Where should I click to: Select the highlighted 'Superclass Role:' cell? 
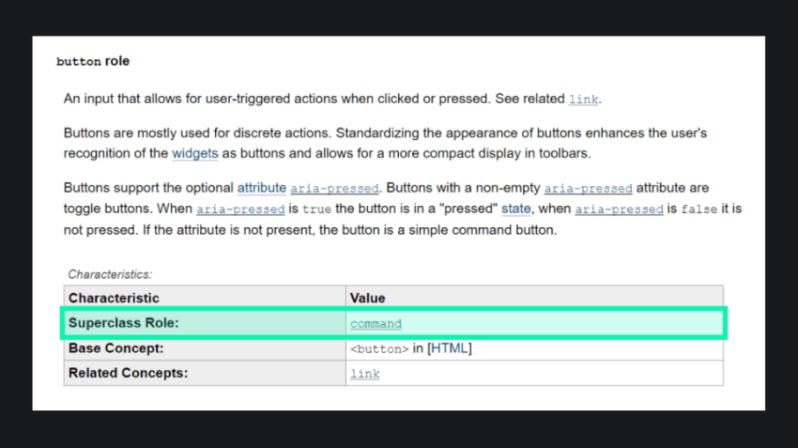pyautogui.click(x=205, y=323)
